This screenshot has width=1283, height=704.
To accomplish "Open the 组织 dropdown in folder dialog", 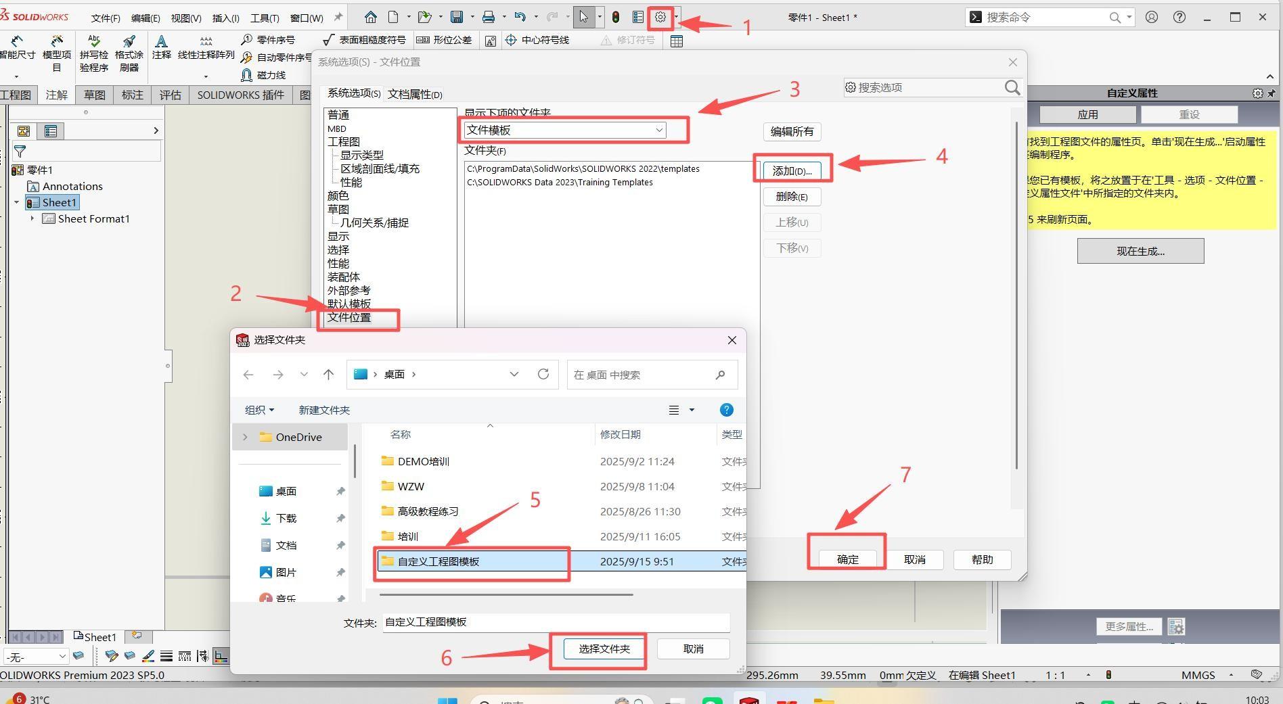I will (x=259, y=410).
